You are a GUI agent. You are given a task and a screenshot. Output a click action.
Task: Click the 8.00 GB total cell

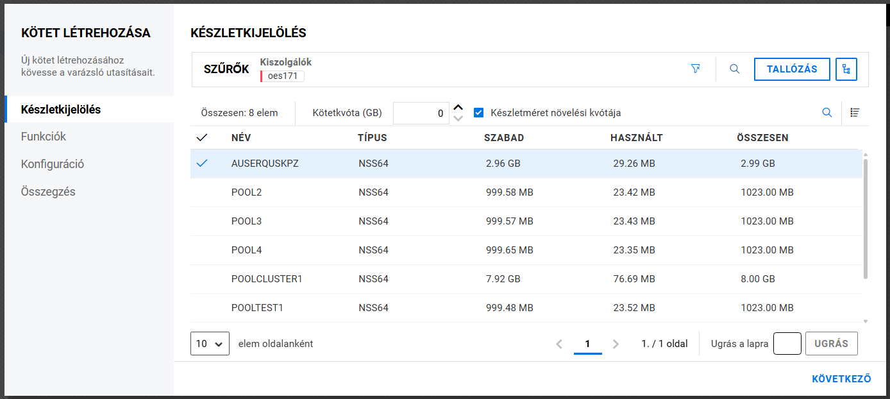(758, 279)
